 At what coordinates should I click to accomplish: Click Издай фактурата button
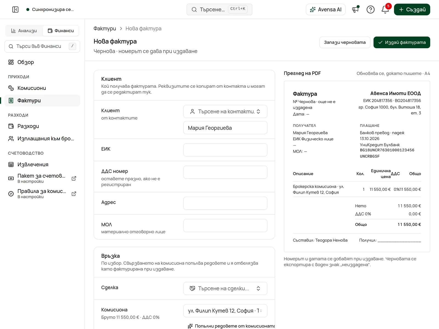point(402,42)
